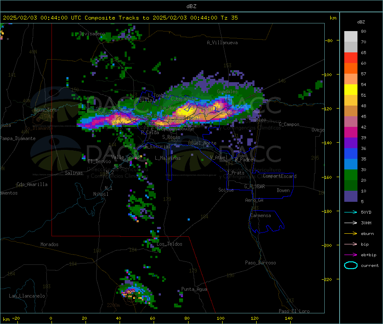The height and width of the screenshot is (324, 383).
Task: Click the 'Paso_Barroso' map label
Action: pos(260,263)
